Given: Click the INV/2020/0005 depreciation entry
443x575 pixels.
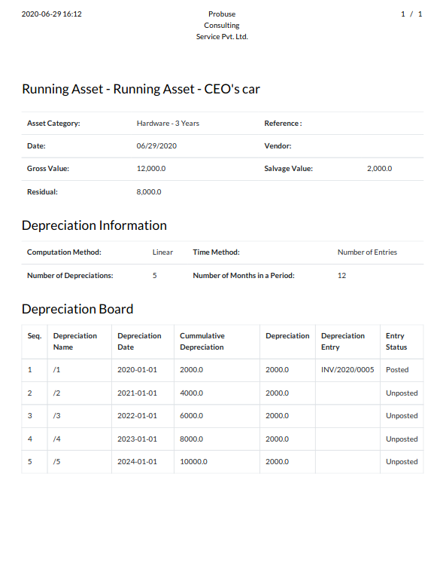Looking at the screenshot, I should click(x=347, y=369).
